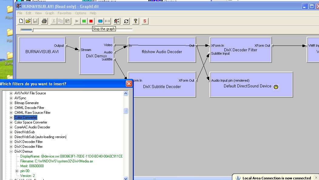Screen dimensions: 319x180
Task: Create a new graph with the blank page icon
Action: (x=21, y=21)
